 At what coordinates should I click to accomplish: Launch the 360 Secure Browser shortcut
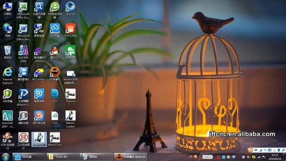tap(55, 10)
